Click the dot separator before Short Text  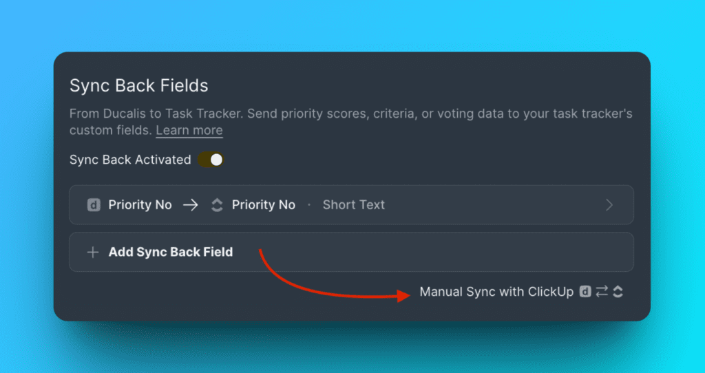[309, 205]
